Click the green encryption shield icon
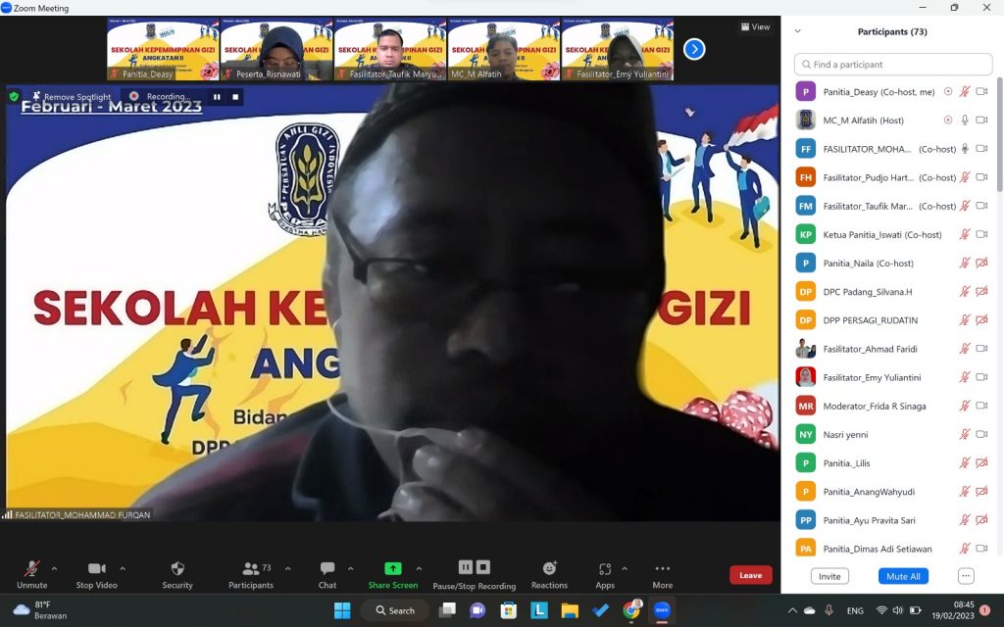Screen dimensions: 1004x627 tap(14, 97)
